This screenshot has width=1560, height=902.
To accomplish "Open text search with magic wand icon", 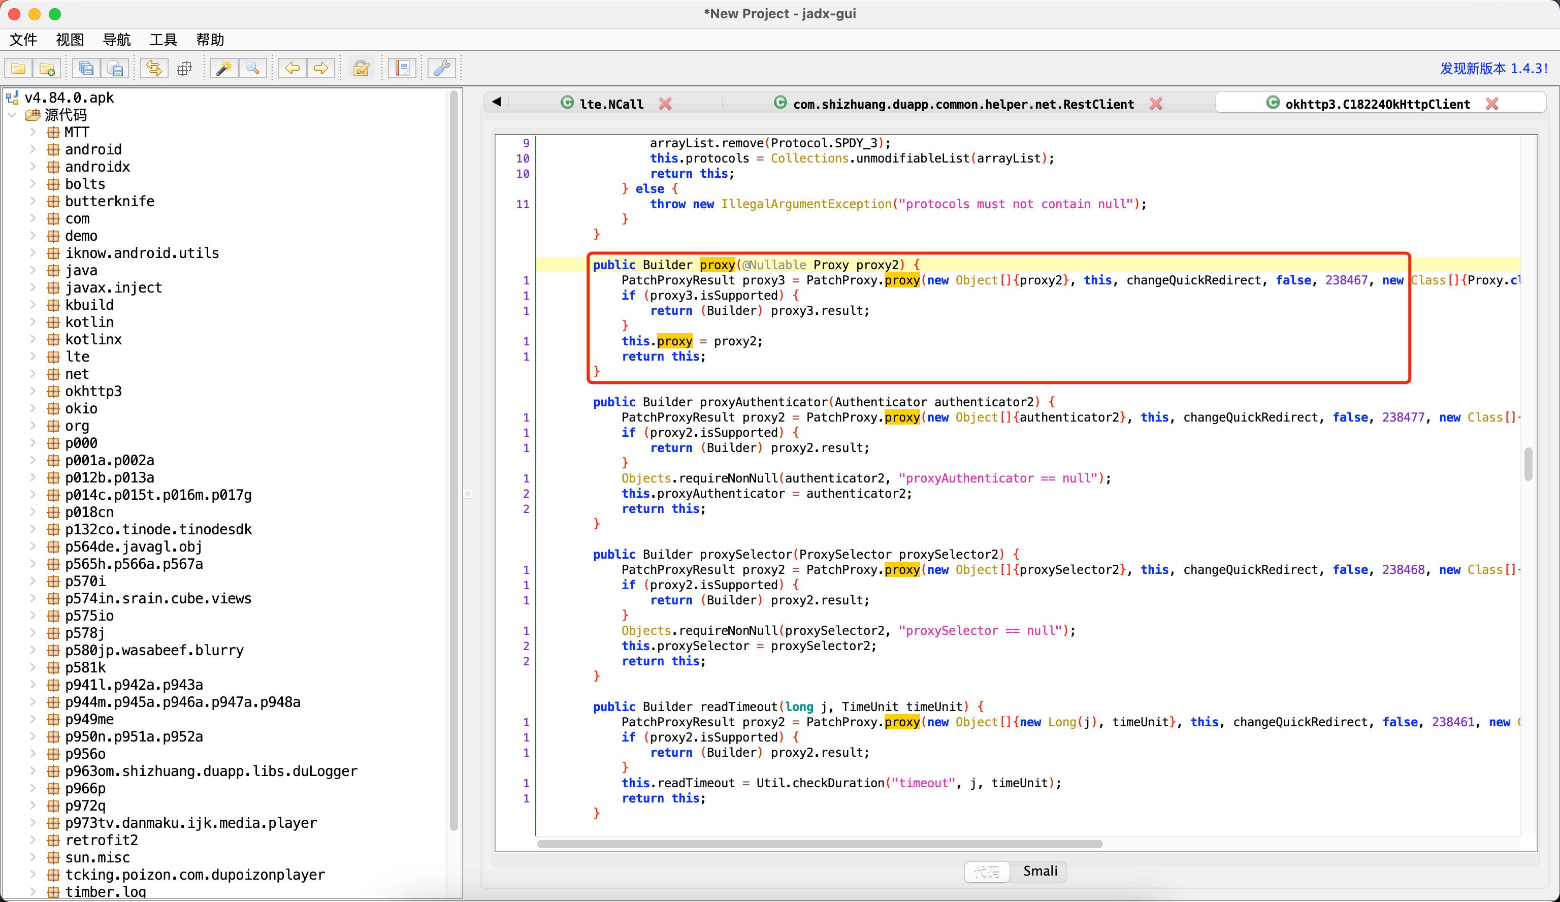I will pos(224,68).
